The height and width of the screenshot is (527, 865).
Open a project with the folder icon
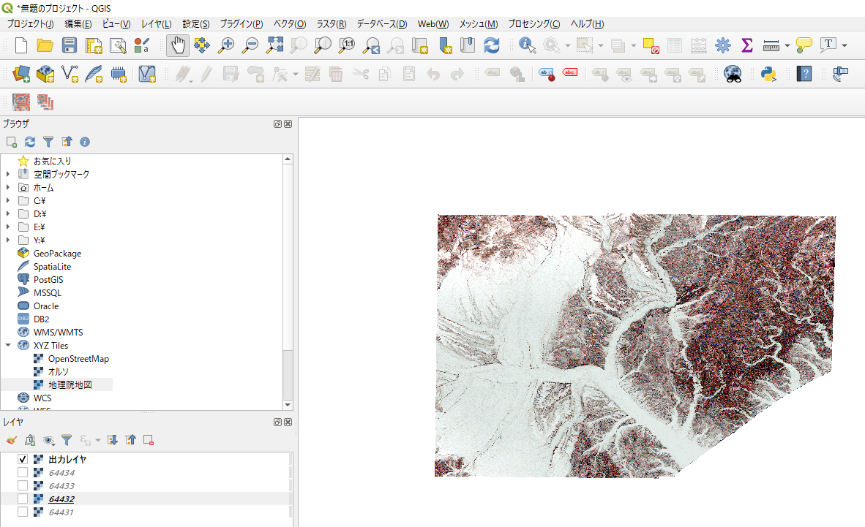click(45, 45)
